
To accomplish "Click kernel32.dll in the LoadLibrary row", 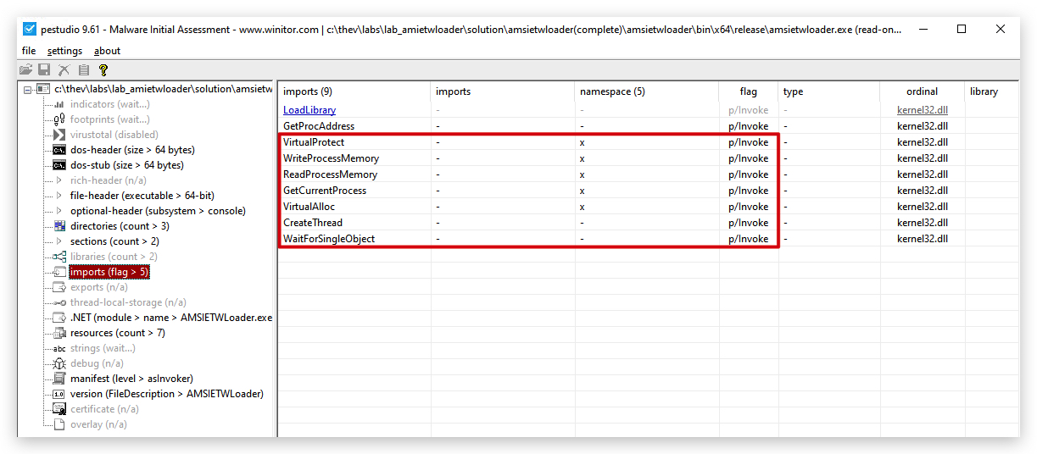I will coord(922,110).
